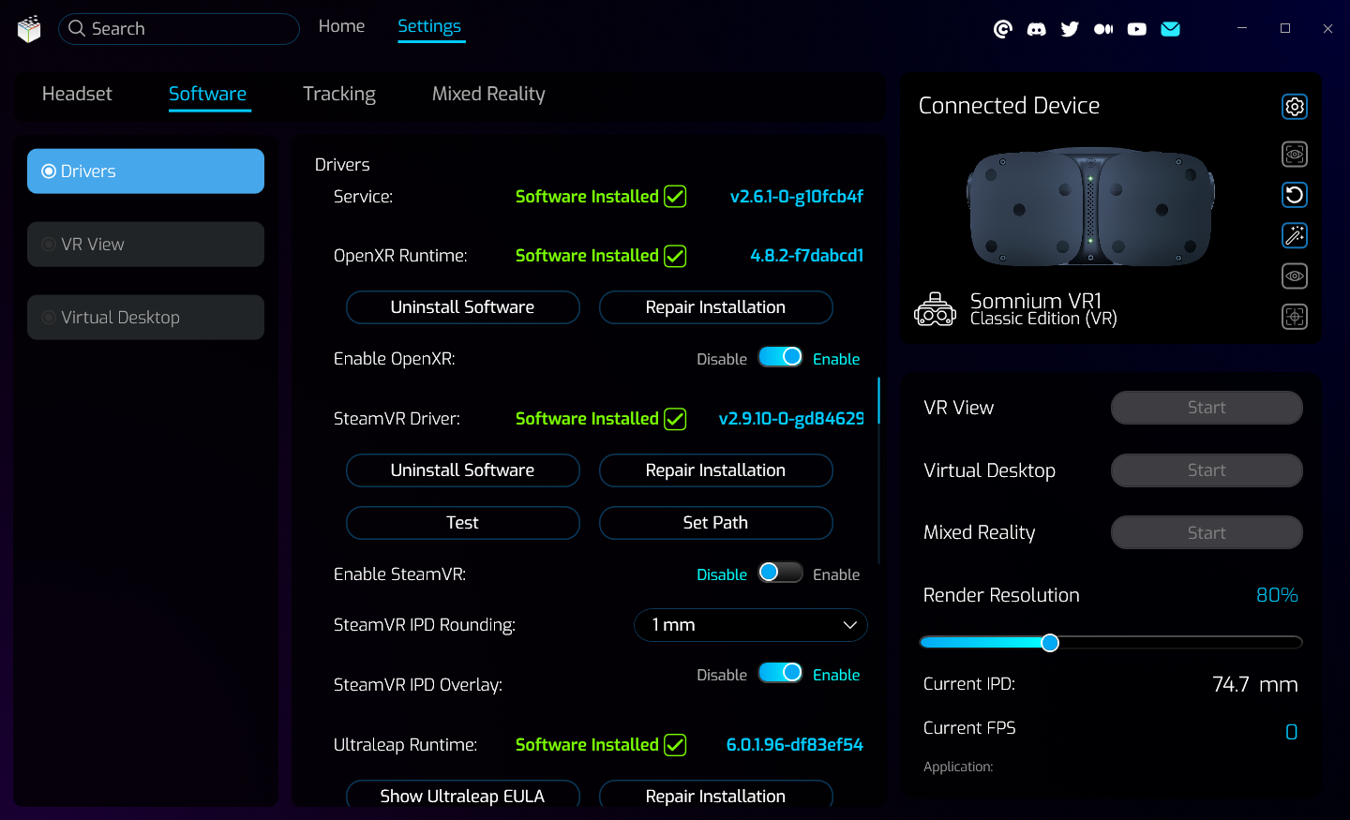Click the Current FPS value 0

tap(1291, 732)
